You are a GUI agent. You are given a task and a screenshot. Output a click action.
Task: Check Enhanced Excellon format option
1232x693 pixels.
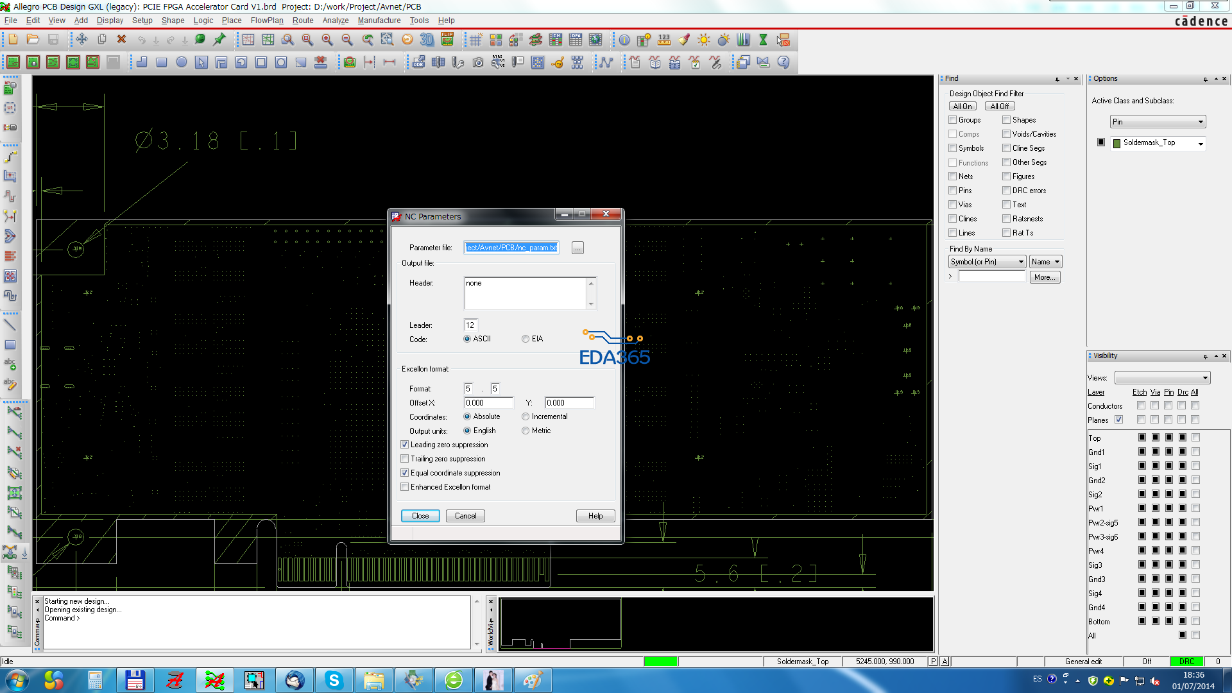405,487
